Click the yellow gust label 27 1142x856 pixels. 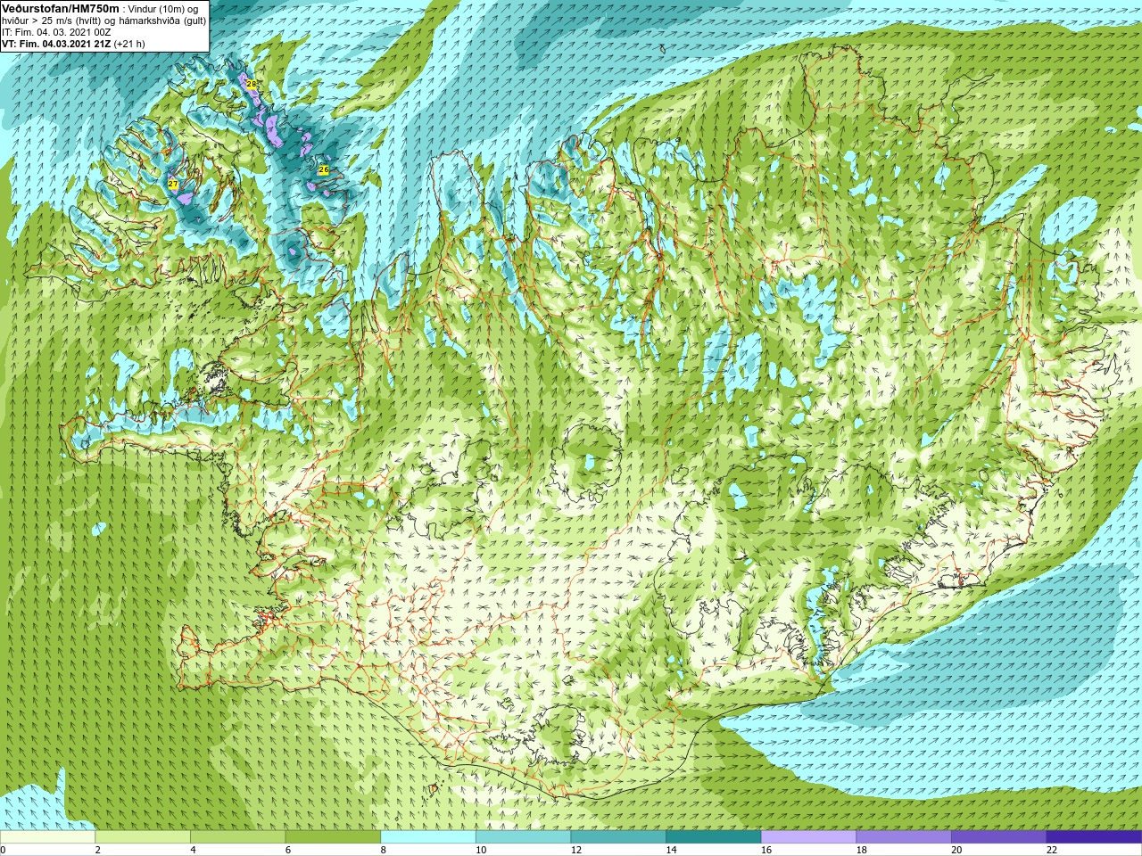pyautogui.click(x=173, y=184)
